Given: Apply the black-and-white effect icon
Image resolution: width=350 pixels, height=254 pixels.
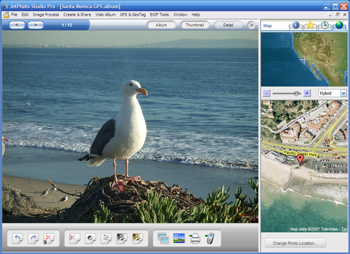Looking at the screenshot, I should click(x=122, y=239).
